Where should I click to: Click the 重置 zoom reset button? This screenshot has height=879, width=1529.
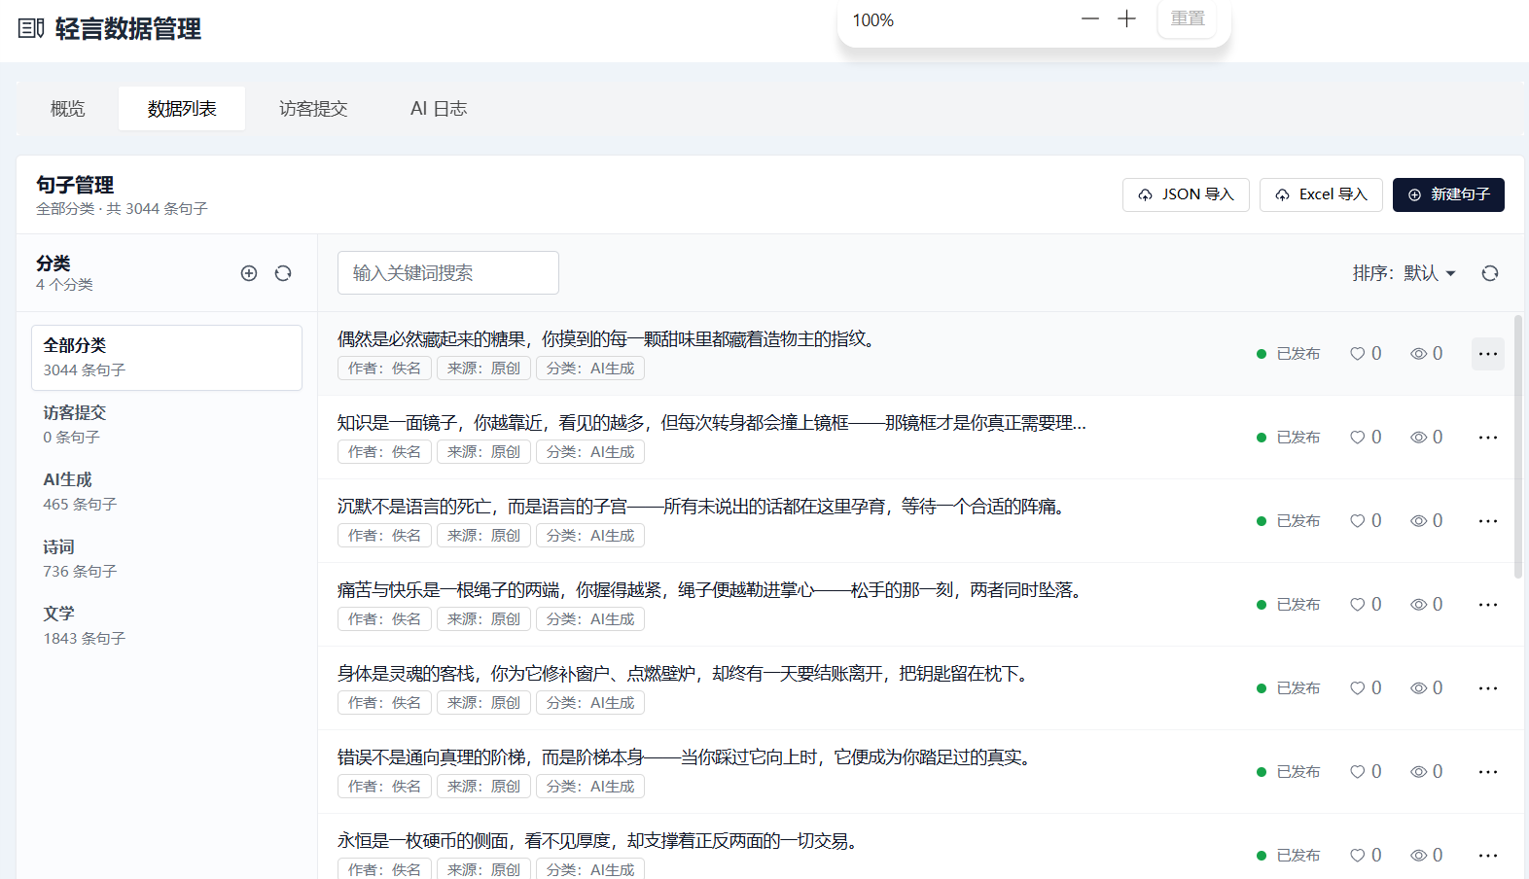click(1188, 18)
